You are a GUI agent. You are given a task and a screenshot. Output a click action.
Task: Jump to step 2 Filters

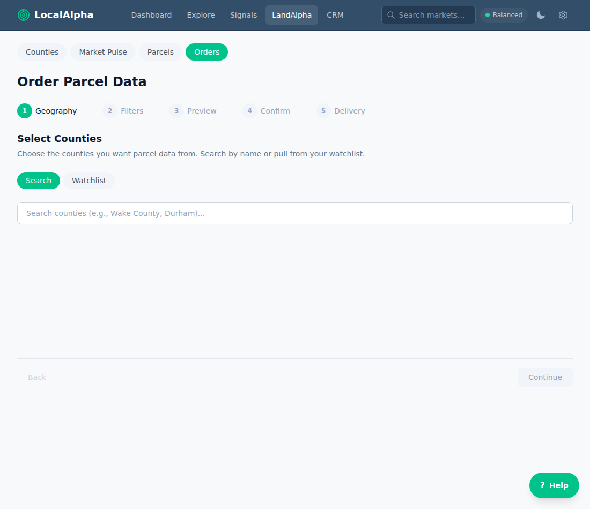pyautogui.click(x=123, y=111)
